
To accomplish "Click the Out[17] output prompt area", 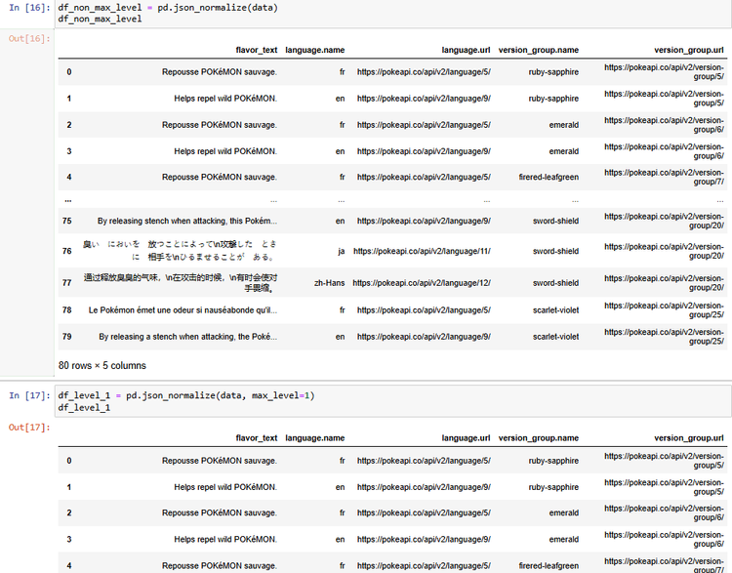I will [29, 428].
